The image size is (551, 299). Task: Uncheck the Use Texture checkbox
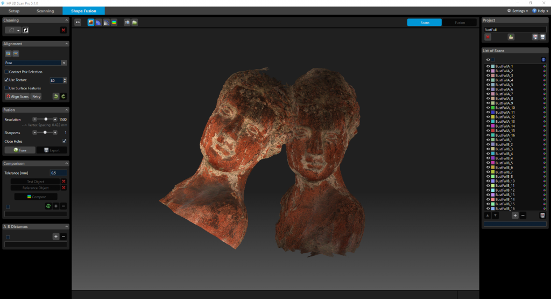6,80
